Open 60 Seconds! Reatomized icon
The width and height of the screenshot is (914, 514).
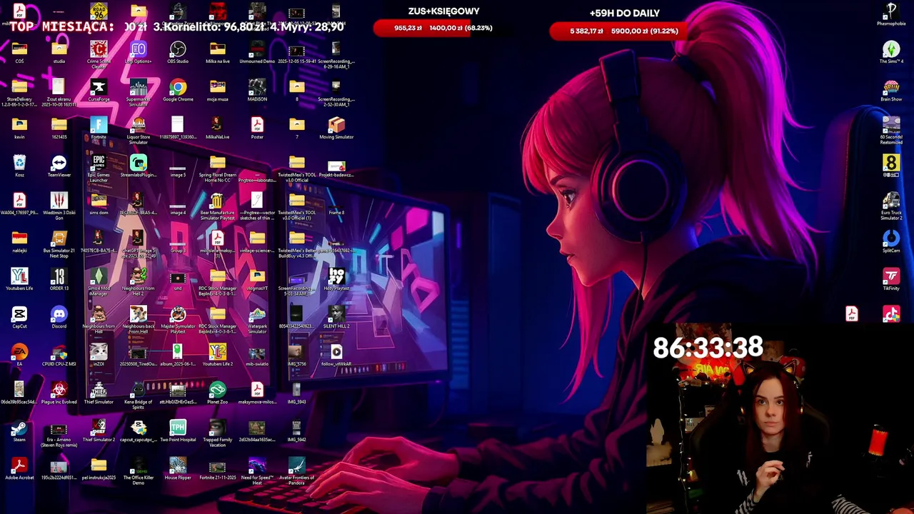(x=891, y=129)
